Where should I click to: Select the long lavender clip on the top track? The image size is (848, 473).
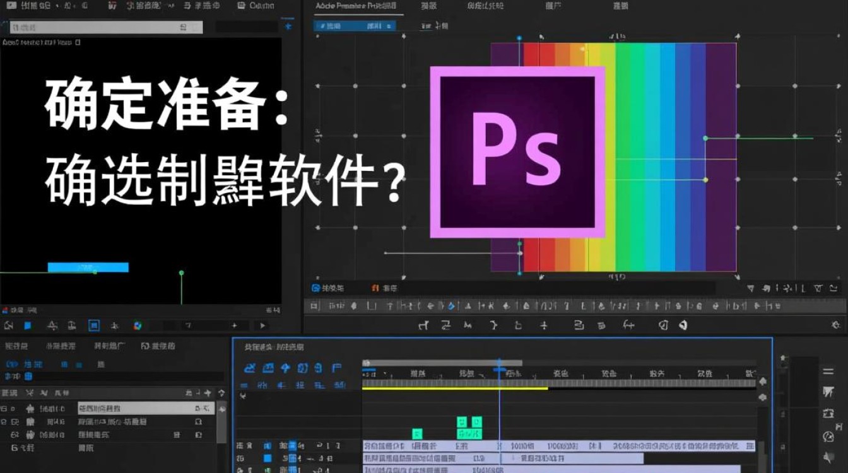[559, 446]
